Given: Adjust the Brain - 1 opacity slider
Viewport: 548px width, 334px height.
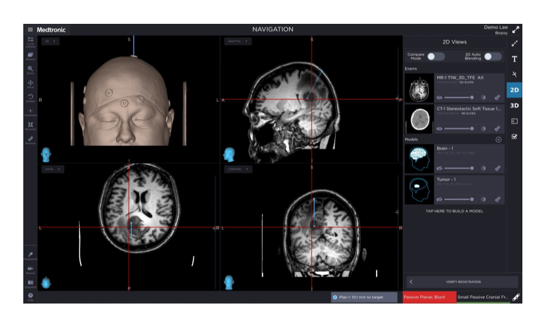Looking at the screenshot, I should click(459, 168).
